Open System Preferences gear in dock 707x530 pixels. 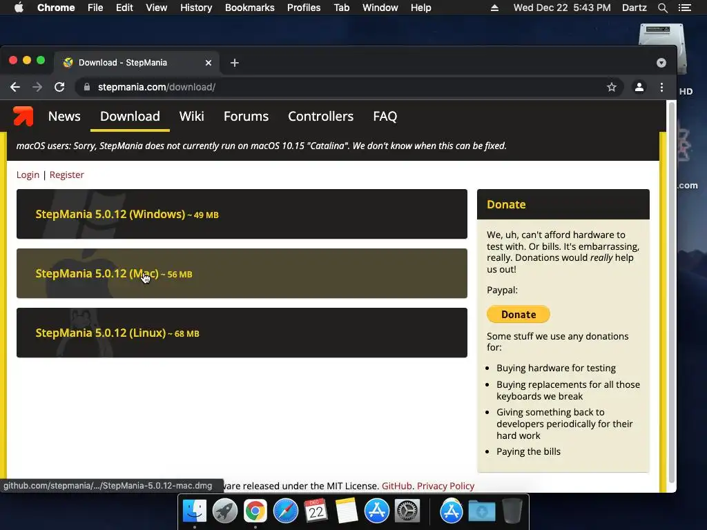(407, 511)
